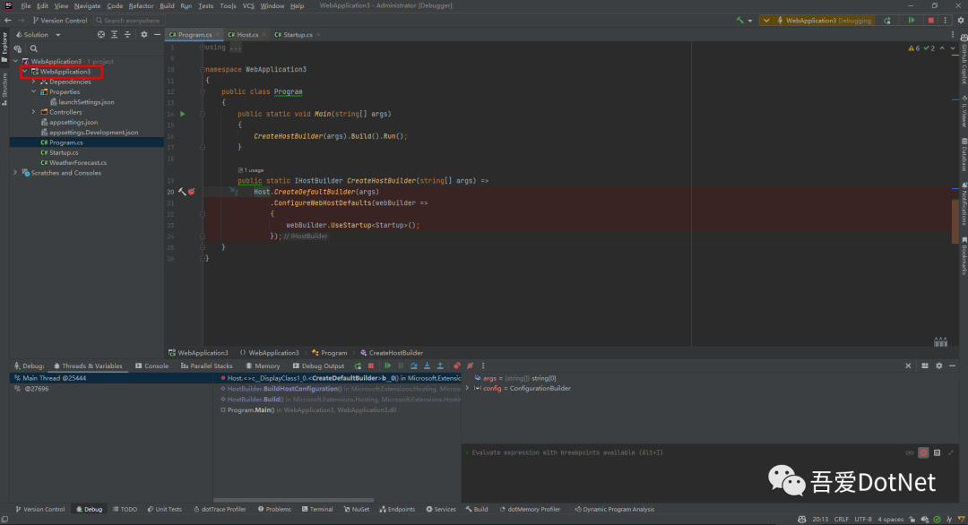Click step out icon in debug toolbar
968x525 pixels.
[440, 366]
